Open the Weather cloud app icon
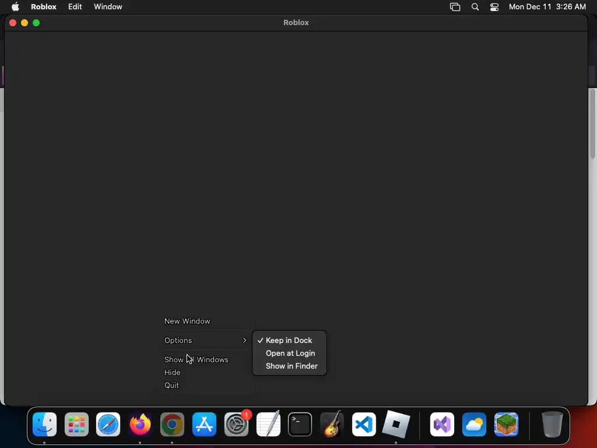The image size is (597, 448). pyautogui.click(x=474, y=424)
